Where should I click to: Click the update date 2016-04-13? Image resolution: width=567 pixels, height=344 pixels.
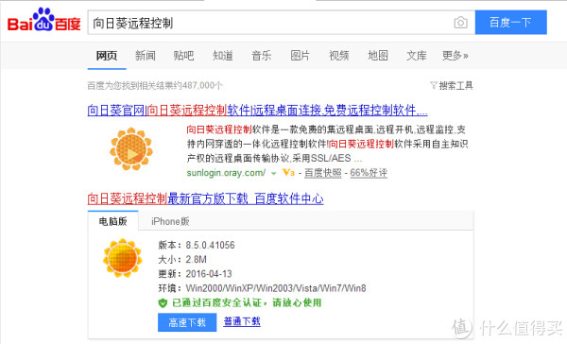click(x=209, y=274)
